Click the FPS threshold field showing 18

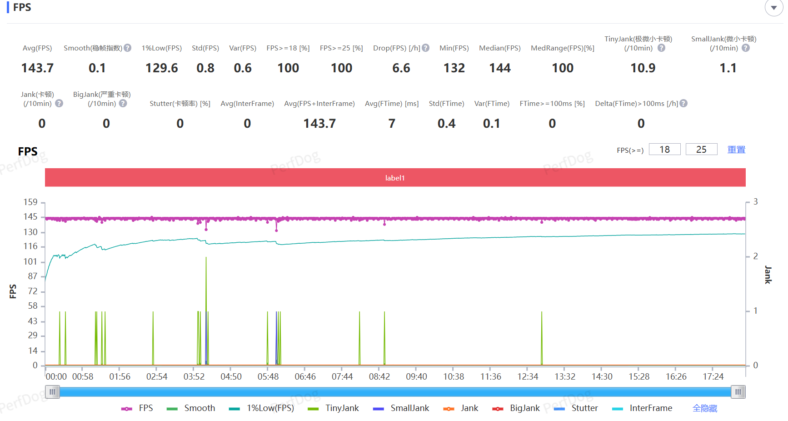[x=664, y=150]
